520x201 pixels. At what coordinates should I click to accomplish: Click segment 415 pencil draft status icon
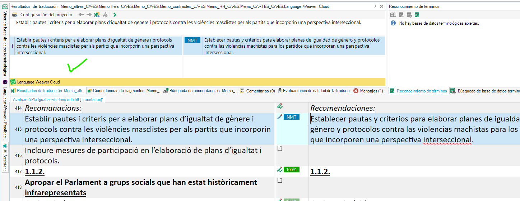pyautogui.click(x=280, y=117)
